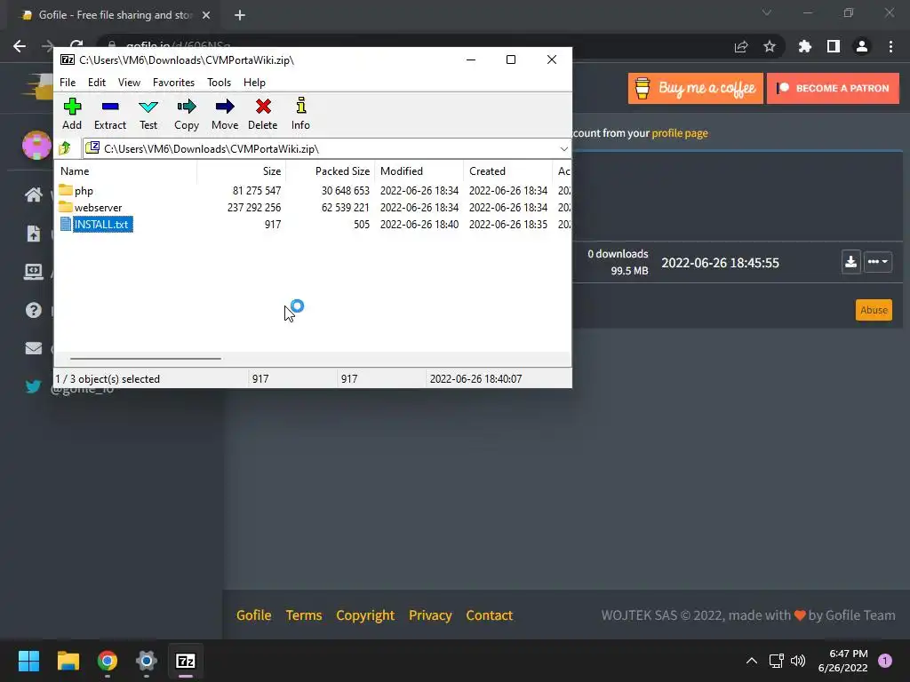This screenshot has width=910, height=682.
Task: Expand the file options ellipsis dropdown
Action: coord(877,262)
